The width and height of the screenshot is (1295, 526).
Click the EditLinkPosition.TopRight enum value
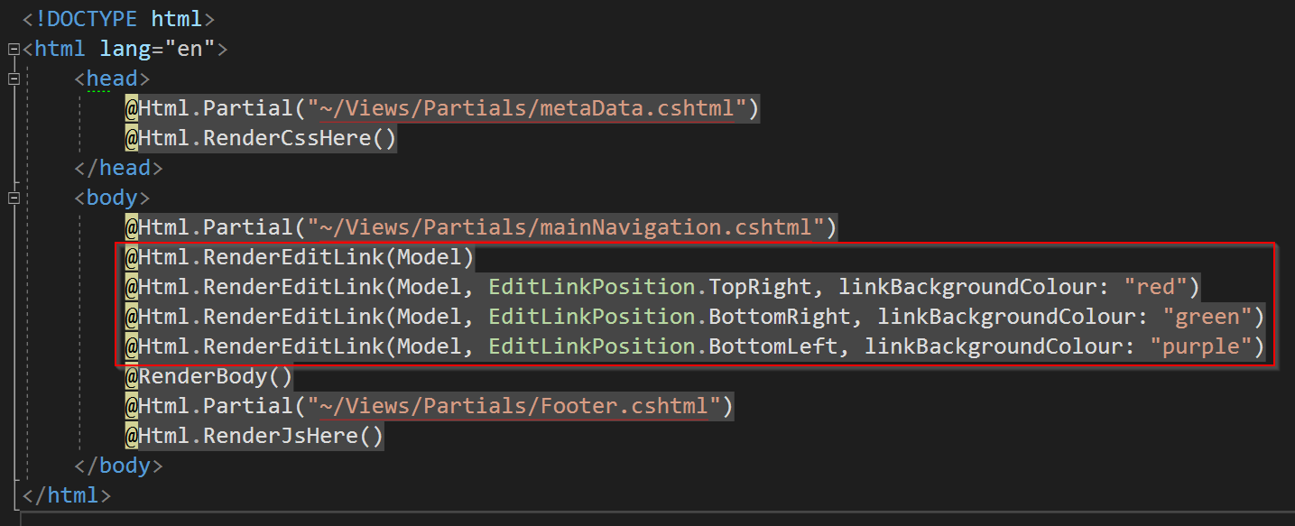(x=651, y=287)
